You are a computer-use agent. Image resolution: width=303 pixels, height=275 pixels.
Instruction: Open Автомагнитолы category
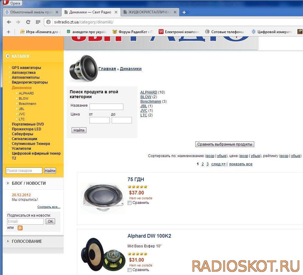(26, 77)
